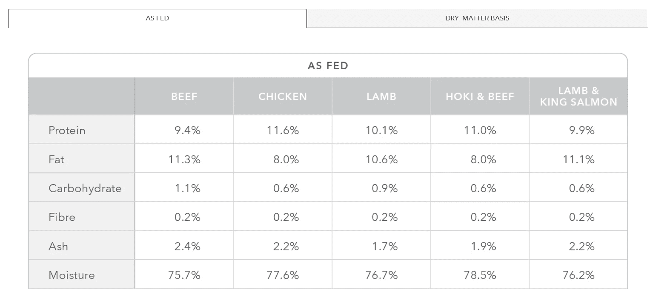Click the Lamb fat value 10.6%
The width and height of the screenshot is (670, 289).
[381, 159]
